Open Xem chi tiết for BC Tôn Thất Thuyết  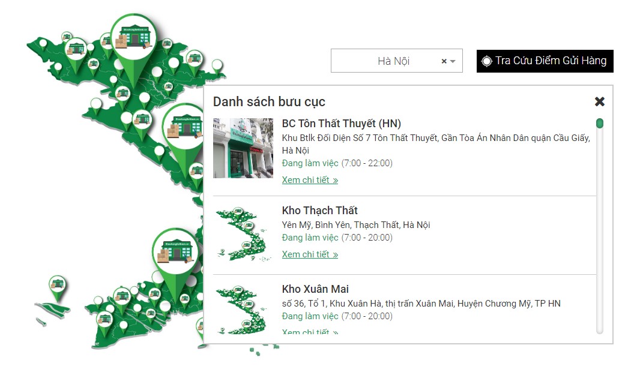[x=310, y=180]
